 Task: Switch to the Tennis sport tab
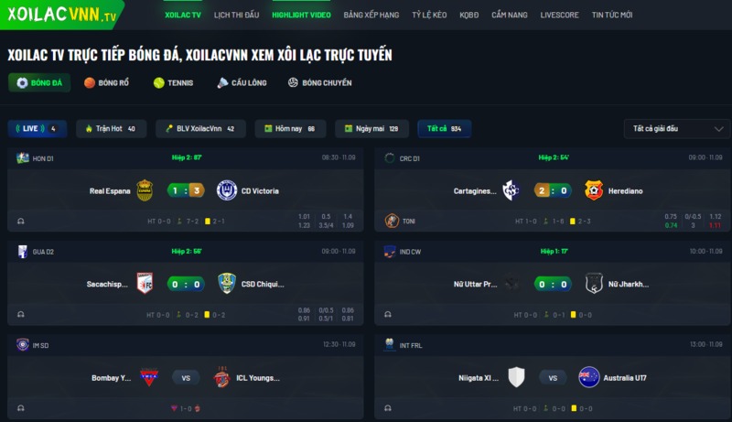(x=173, y=82)
